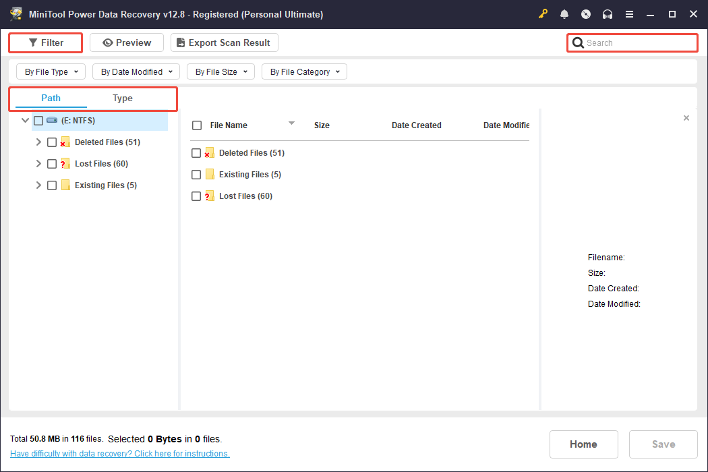Click the Home button
The width and height of the screenshot is (708, 472).
coord(583,444)
